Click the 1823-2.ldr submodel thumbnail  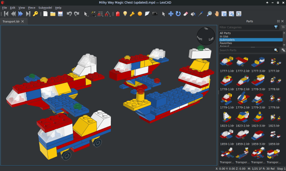(243, 119)
